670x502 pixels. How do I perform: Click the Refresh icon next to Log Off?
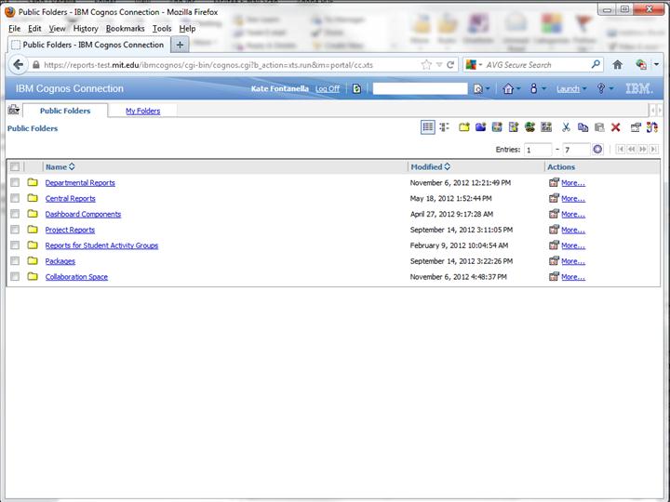[356, 89]
